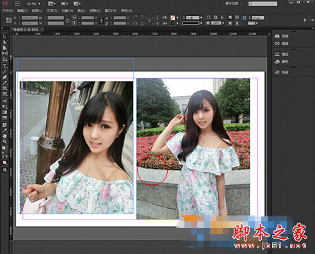Select the Line tool
This screenshot has height=254, width=315.
[x=4, y=72]
